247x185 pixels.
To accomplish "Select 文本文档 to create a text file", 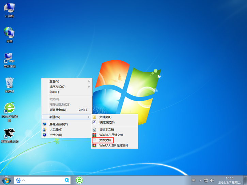I will pyautogui.click(x=105, y=140).
